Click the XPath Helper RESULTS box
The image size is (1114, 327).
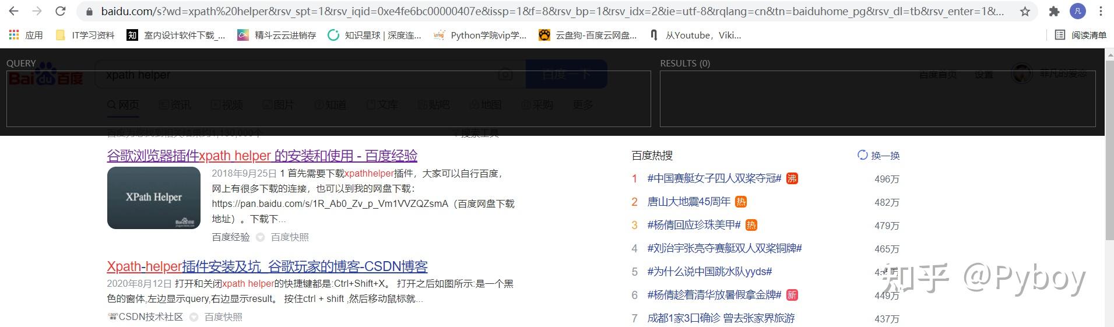point(877,99)
